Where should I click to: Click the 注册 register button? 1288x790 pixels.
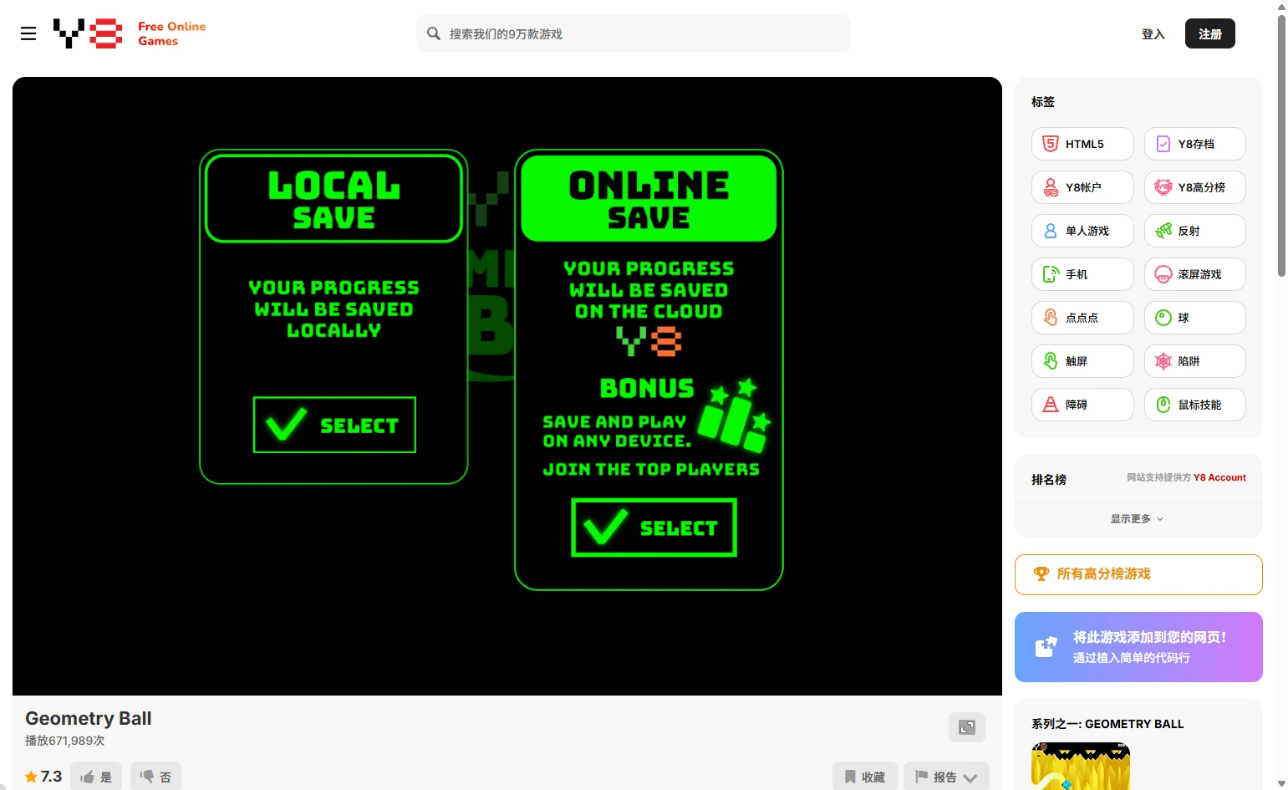click(x=1209, y=34)
